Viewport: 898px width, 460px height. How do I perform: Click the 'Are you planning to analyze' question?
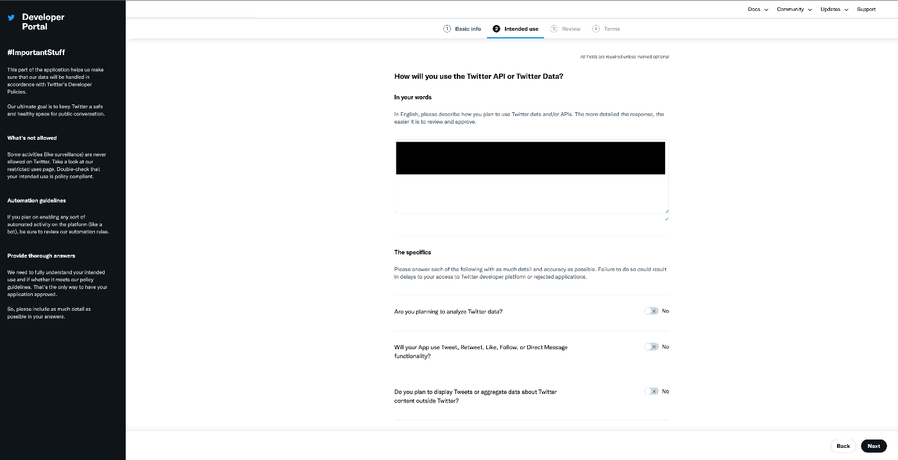[x=448, y=311]
